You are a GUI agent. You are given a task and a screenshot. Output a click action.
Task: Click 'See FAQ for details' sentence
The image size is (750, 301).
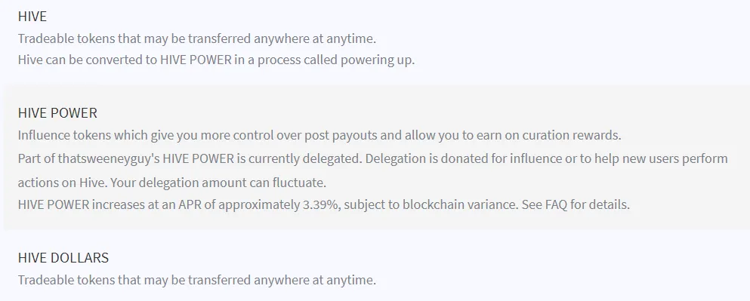tap(575, 205)
